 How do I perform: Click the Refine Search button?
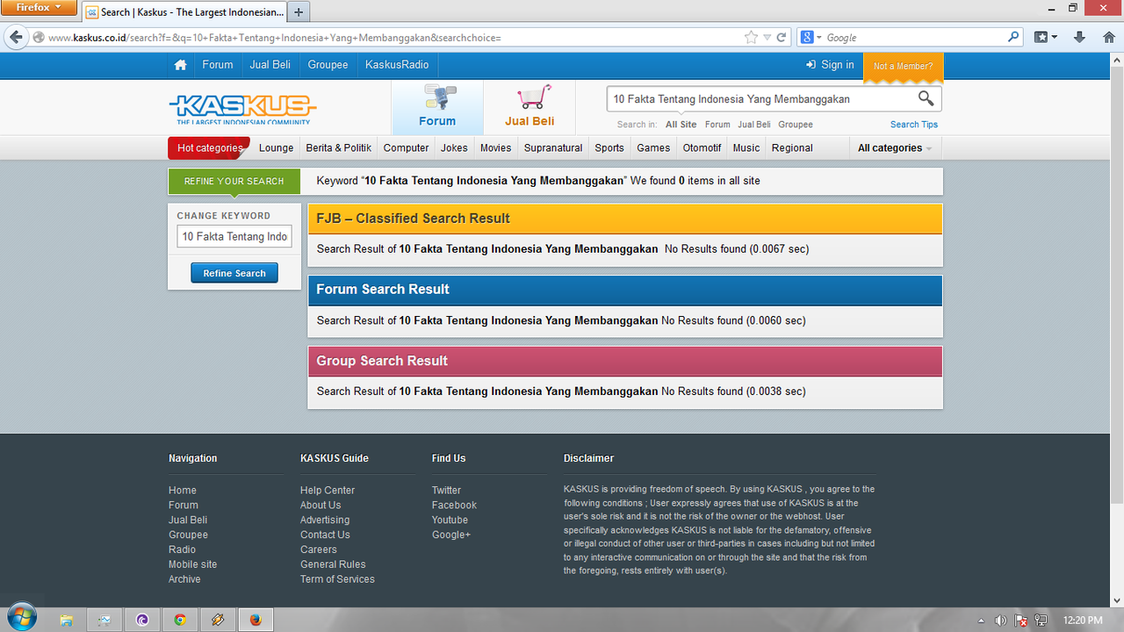[234, 273]
